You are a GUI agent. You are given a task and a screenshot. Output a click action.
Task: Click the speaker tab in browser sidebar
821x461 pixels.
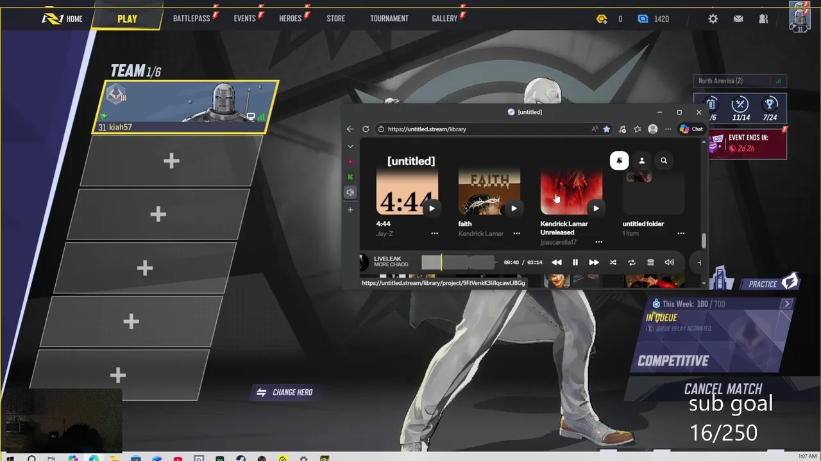[350, 192]
